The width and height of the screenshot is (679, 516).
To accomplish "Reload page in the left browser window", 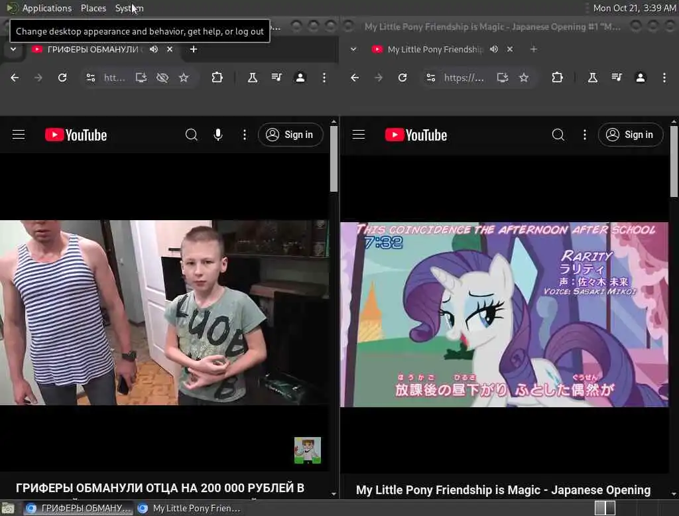I will point(62,78).
